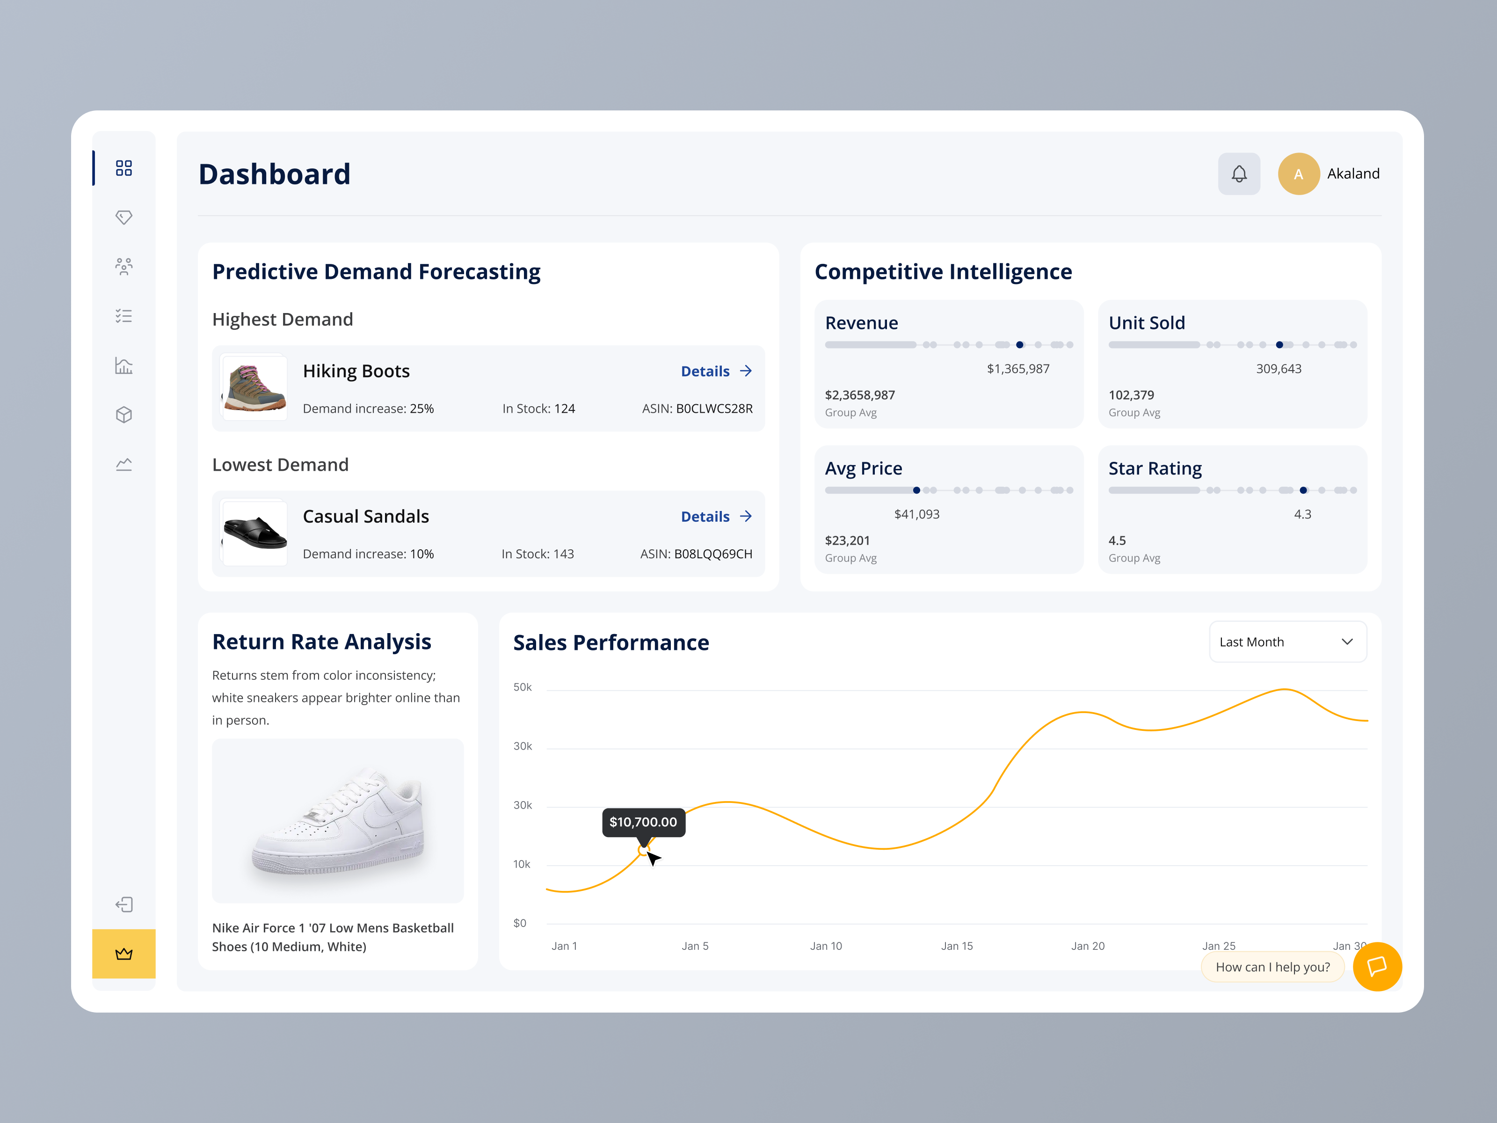Open the crown premium icon at sidebar bottom
The width and height of the screenshot is (1497, 1123).
tap(124, 954)
